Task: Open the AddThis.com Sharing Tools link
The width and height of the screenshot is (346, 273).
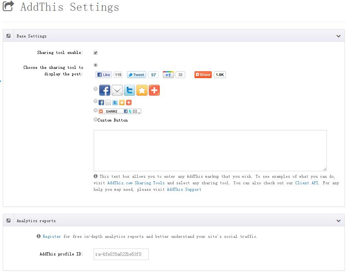Action: click(x=136, y=183)
